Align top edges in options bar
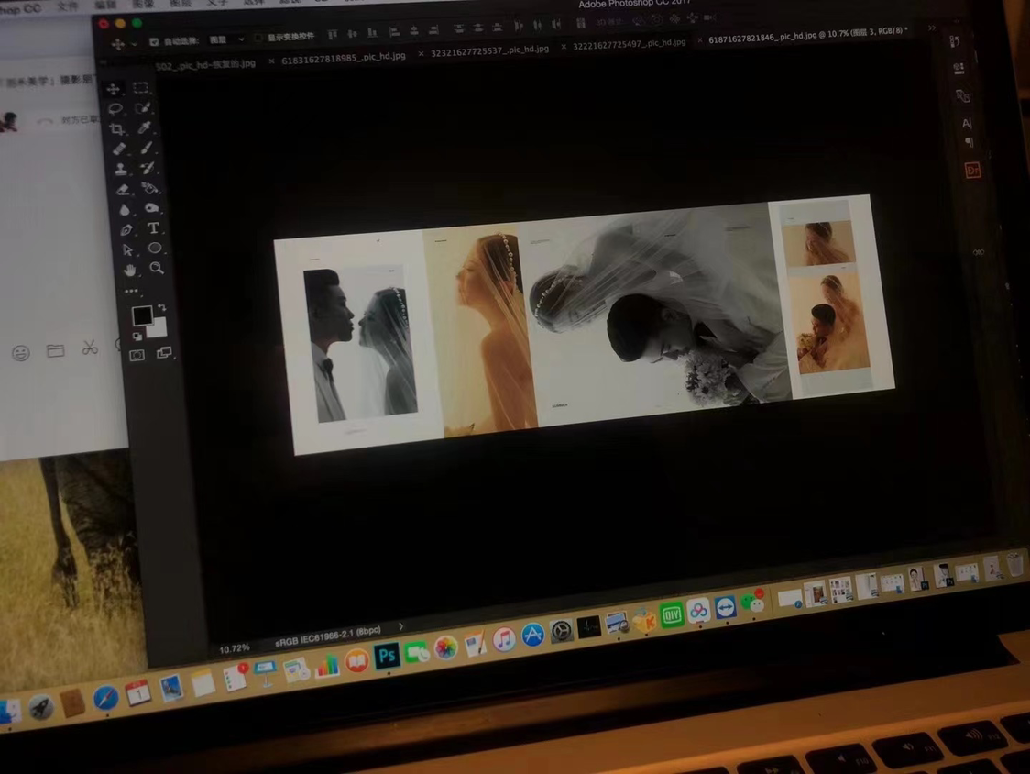Viewport: 1030px width, 774px height. point(333,34)
